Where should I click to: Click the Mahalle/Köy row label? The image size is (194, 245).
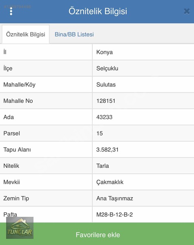(19, 85)
